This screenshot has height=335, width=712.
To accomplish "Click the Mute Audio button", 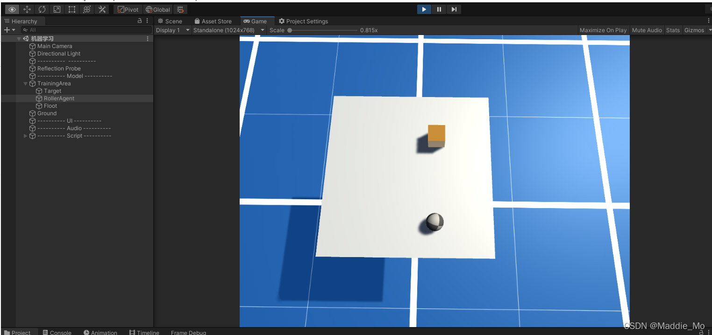I will (647, 30).
